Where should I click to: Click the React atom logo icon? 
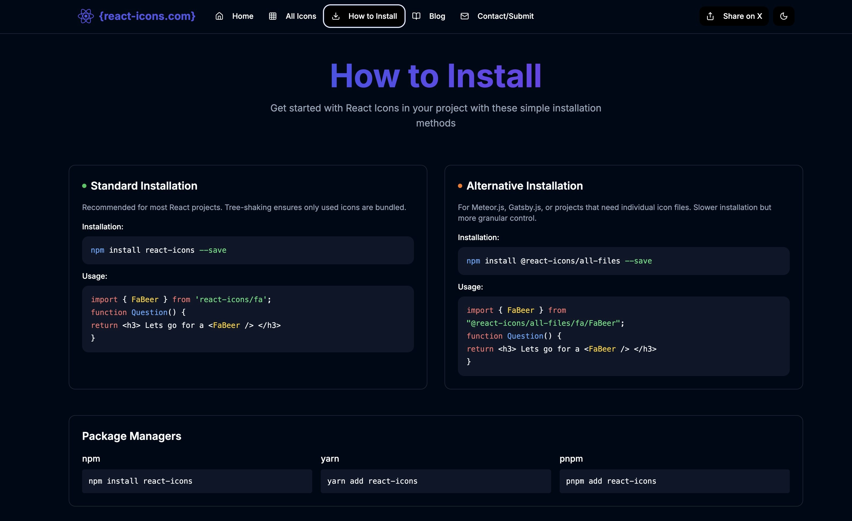[85, 16]
